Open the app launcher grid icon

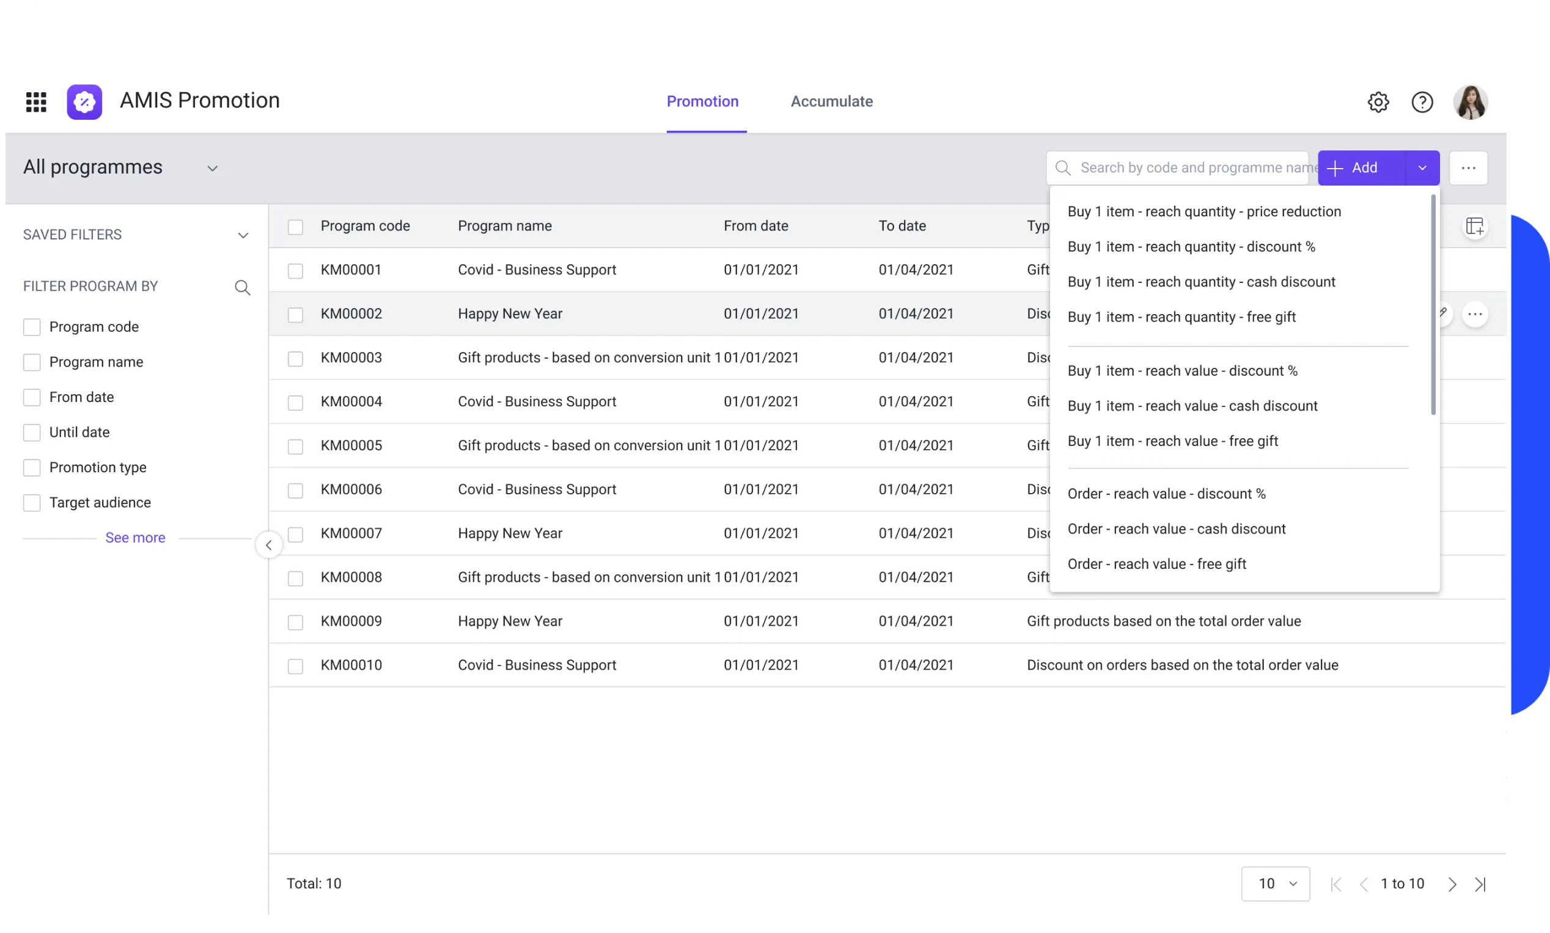point(36,101)
